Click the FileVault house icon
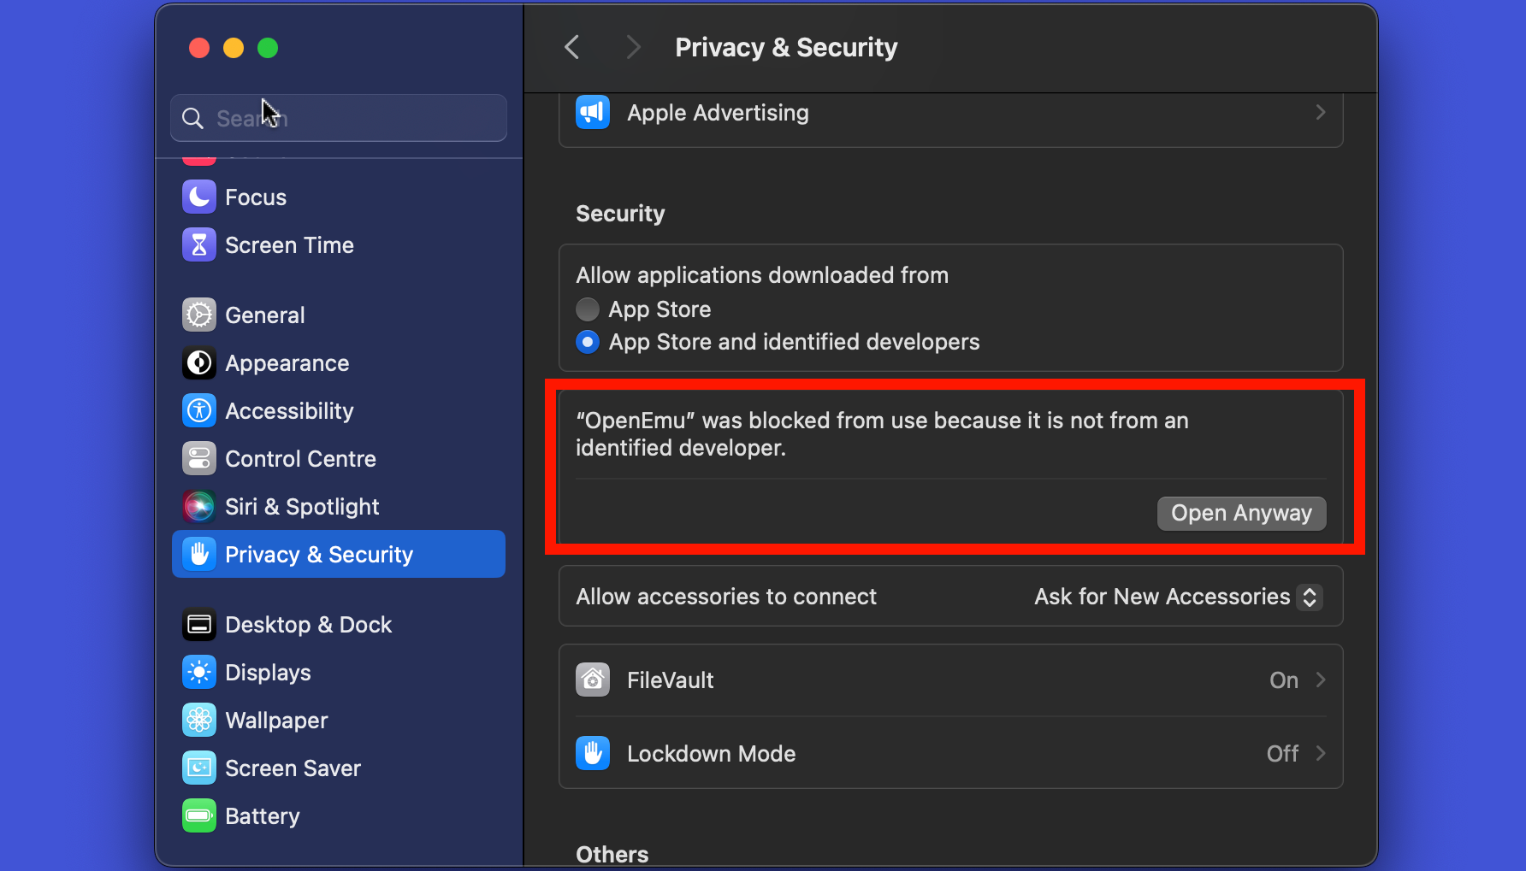 (593, 680)
